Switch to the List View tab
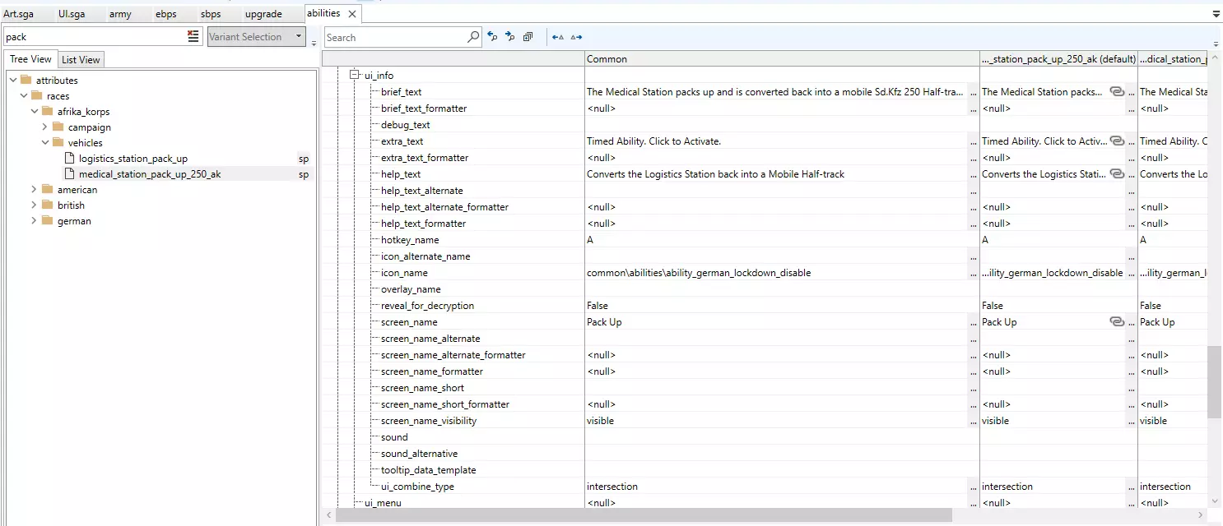Viewport: 1223px width, 526px height. [81, 60]
